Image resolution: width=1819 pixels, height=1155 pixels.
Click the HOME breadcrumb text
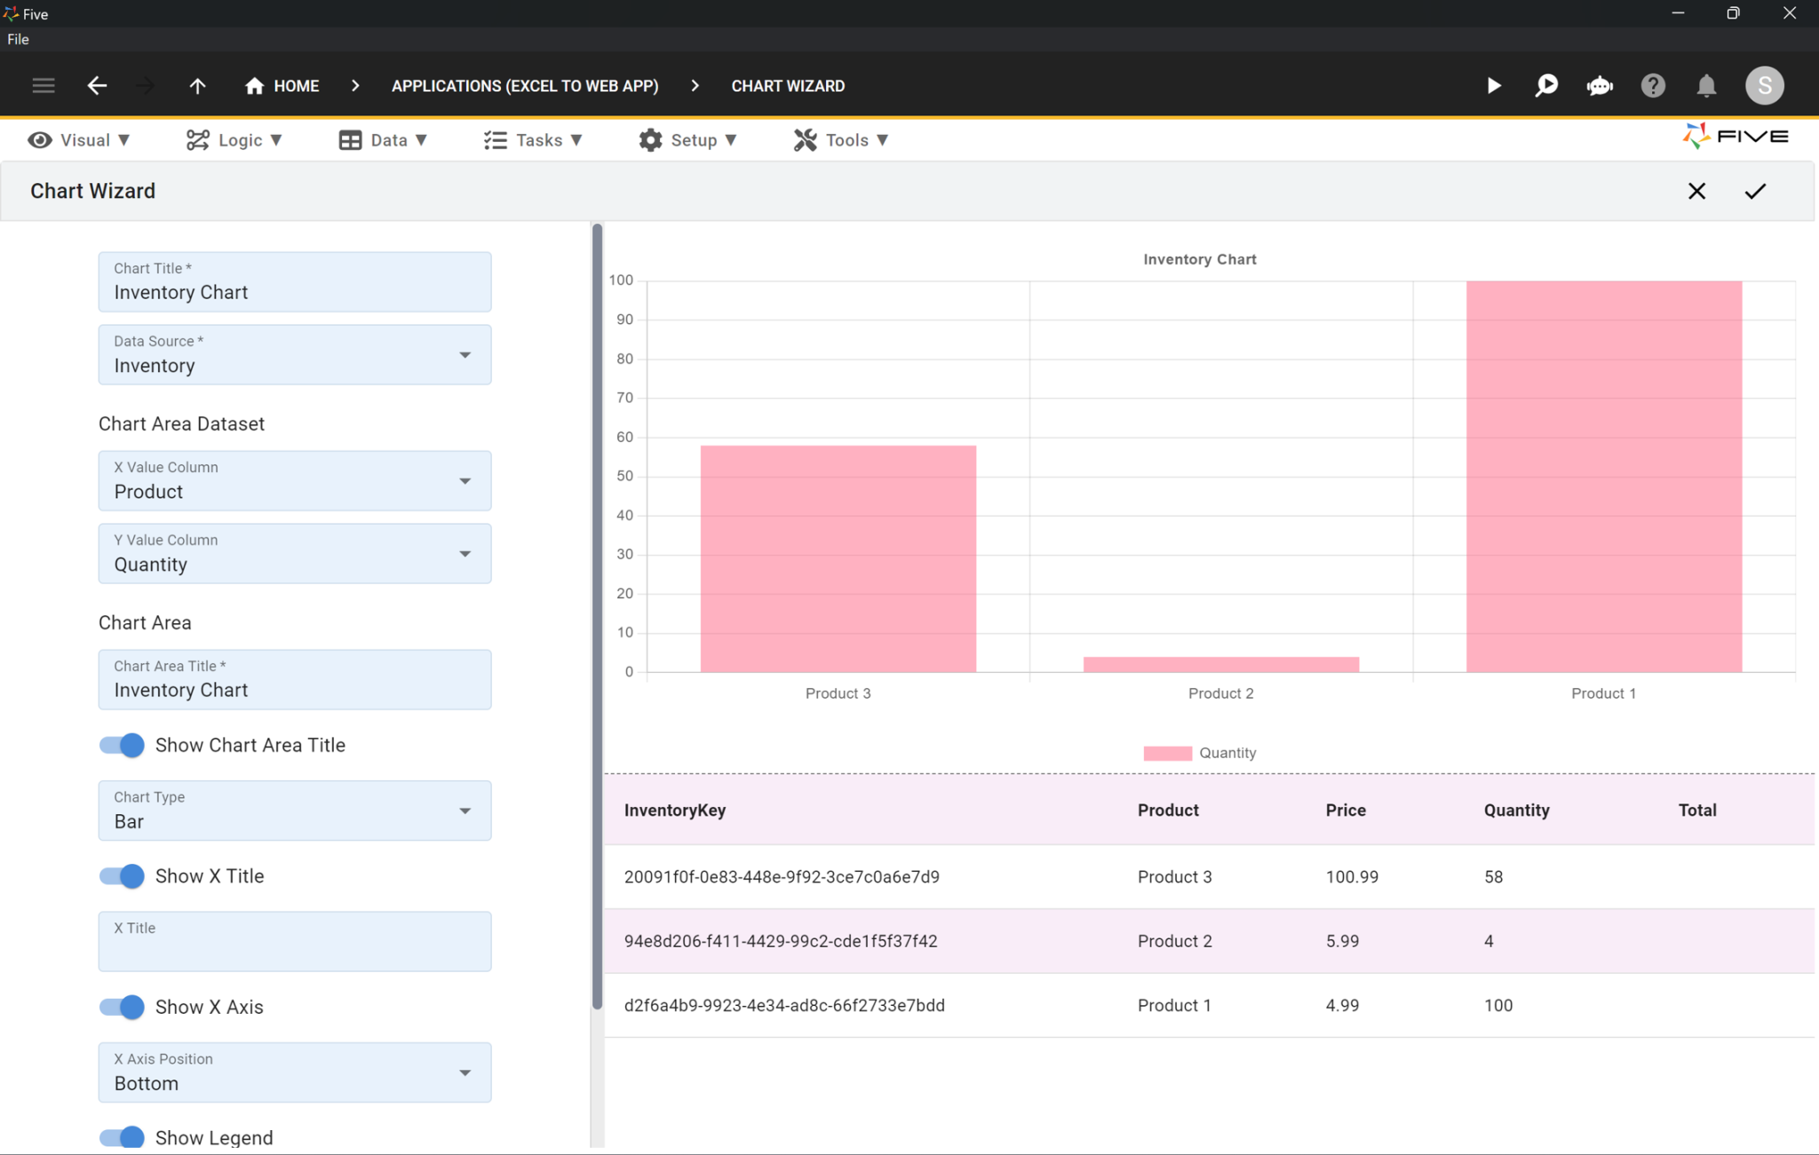pyautogui.click(x=296, y=86)
